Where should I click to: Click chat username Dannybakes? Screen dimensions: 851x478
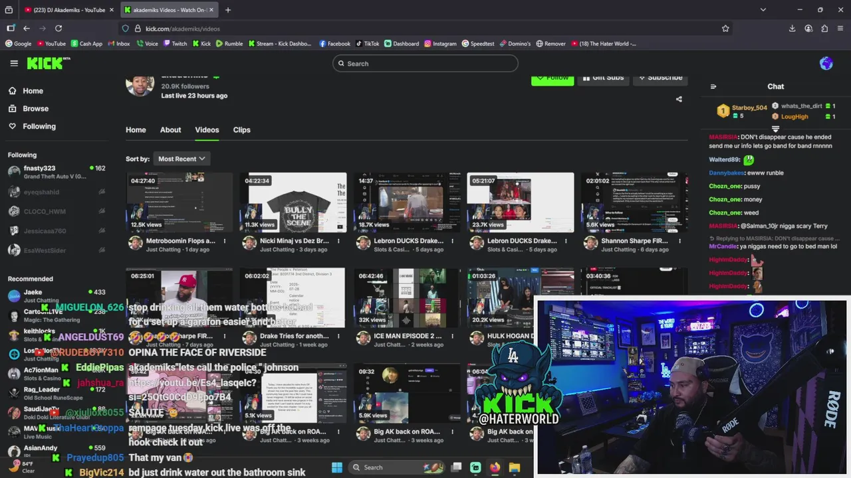(727, 173)
